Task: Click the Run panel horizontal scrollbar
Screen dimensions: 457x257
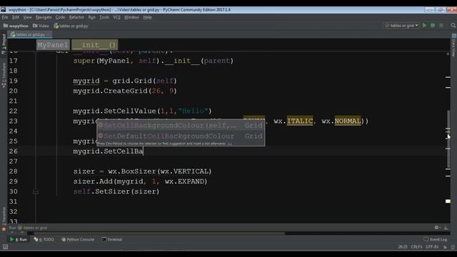Action: click(x=159, y=233)
